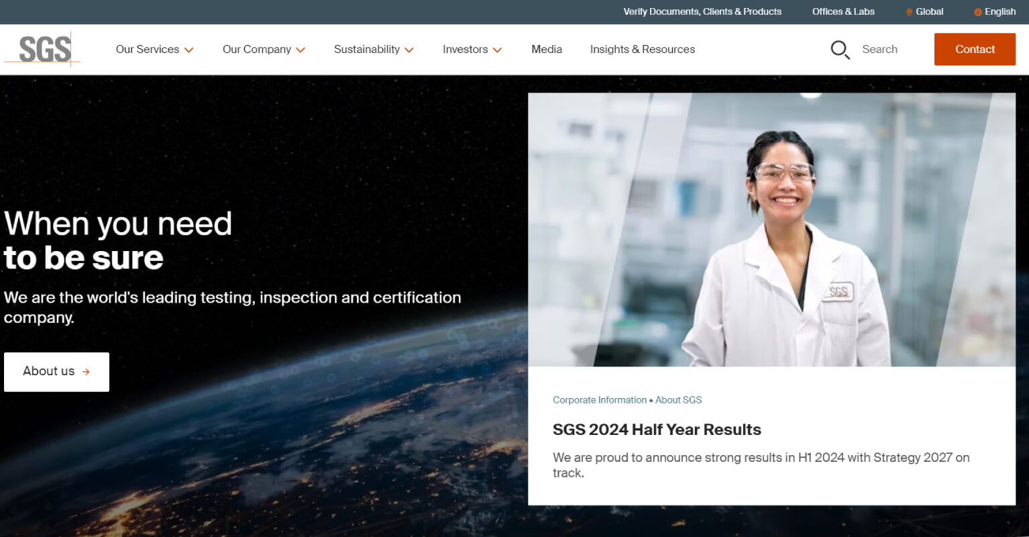
Task: Click the Global location pin icon
Action: (909, 12)
